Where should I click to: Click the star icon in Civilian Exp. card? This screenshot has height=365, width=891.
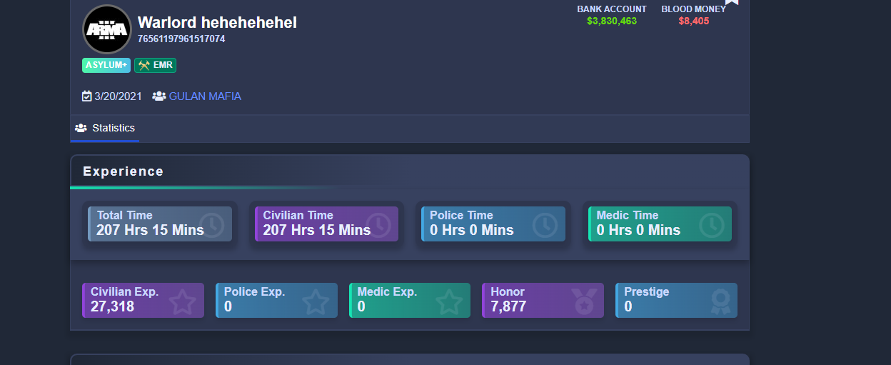183,301
